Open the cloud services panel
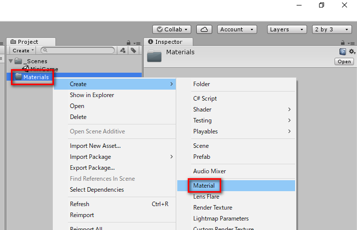Screen dimensions: 357x230 pos(204,29)
